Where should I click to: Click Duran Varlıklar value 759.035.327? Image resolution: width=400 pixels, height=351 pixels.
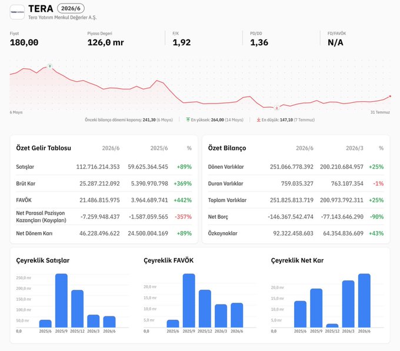tap(297, 183)
